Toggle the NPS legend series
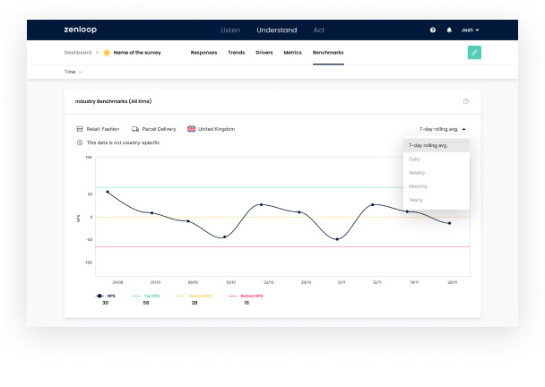Screen dimensions: 545x387 (106, 296)
